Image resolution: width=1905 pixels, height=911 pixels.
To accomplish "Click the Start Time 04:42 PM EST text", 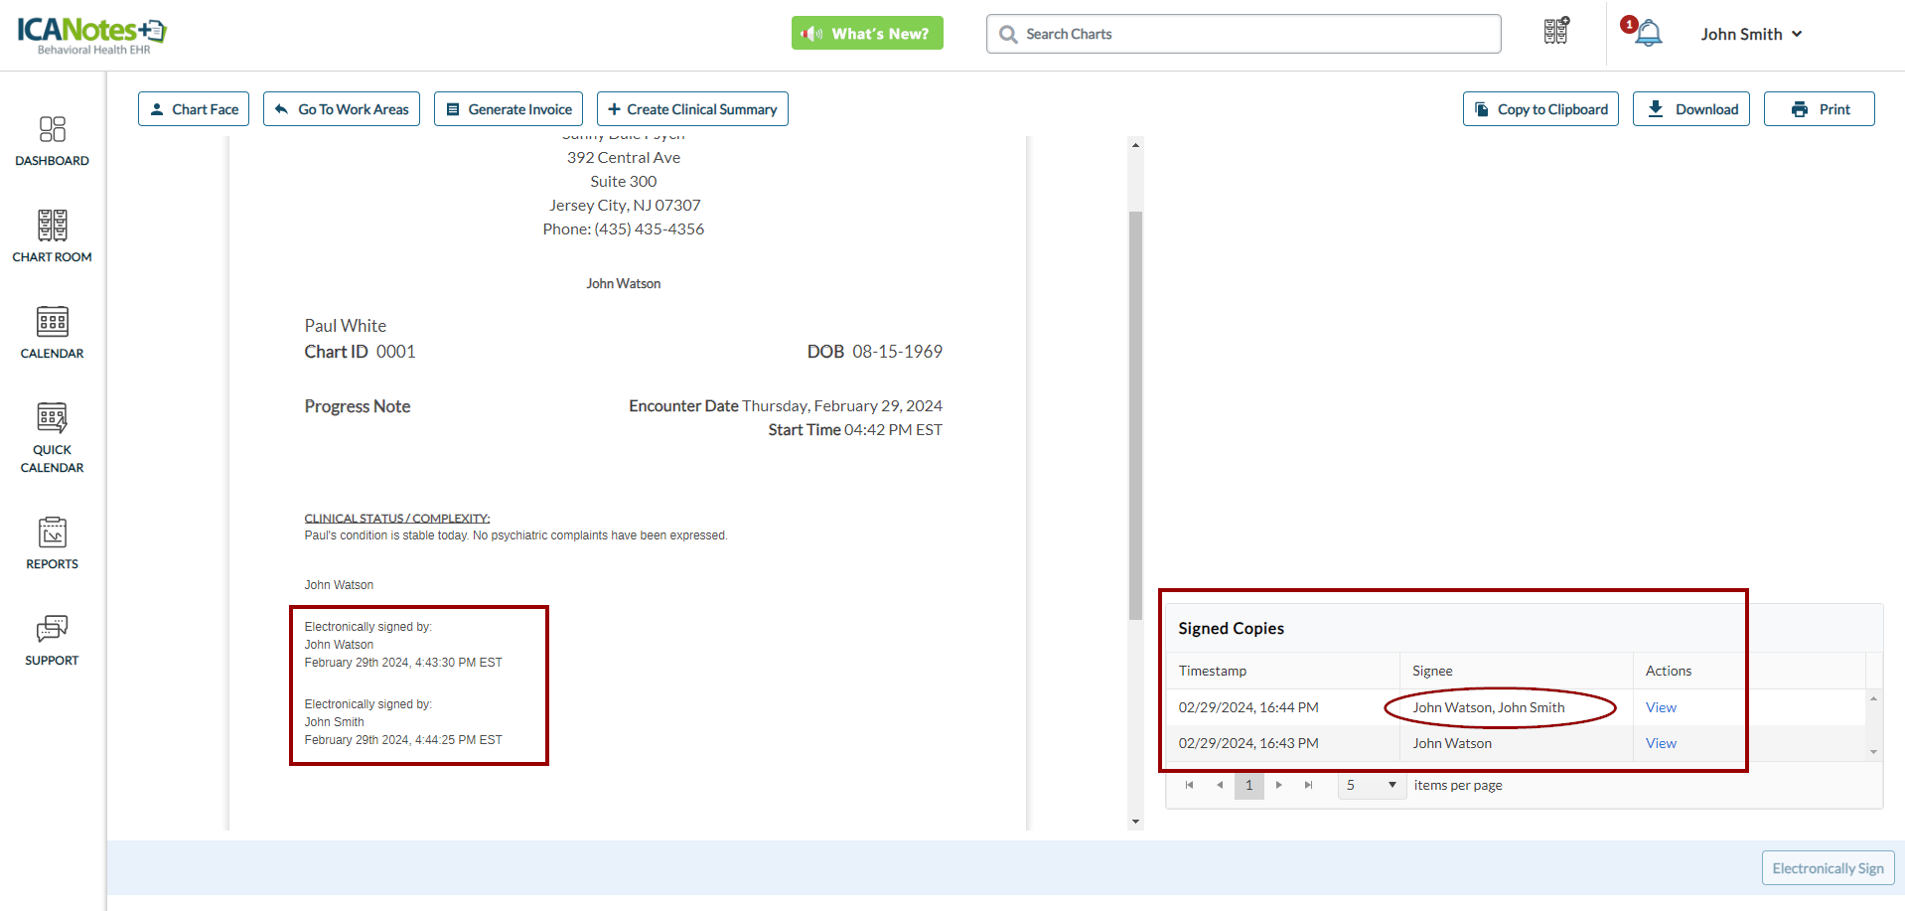I will [x=855, y=430].
